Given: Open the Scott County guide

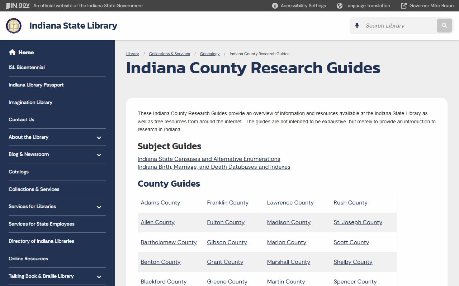Looking at the screenshot, I should click(351, 242).
